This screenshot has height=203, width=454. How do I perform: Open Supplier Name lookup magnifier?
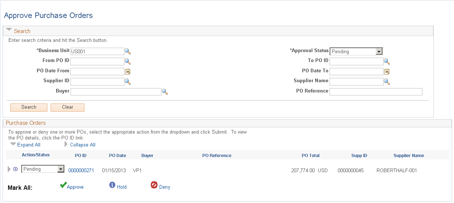386,81
